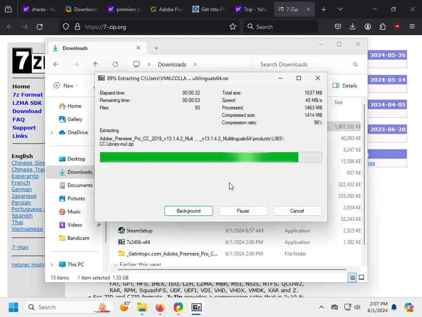Toggle the Details pane in Explorer
Viewport: 422px width, 317px height.
tap(345, 86)
